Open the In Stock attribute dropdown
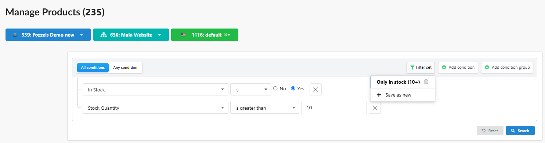545x143 pixels. point(155,90)
